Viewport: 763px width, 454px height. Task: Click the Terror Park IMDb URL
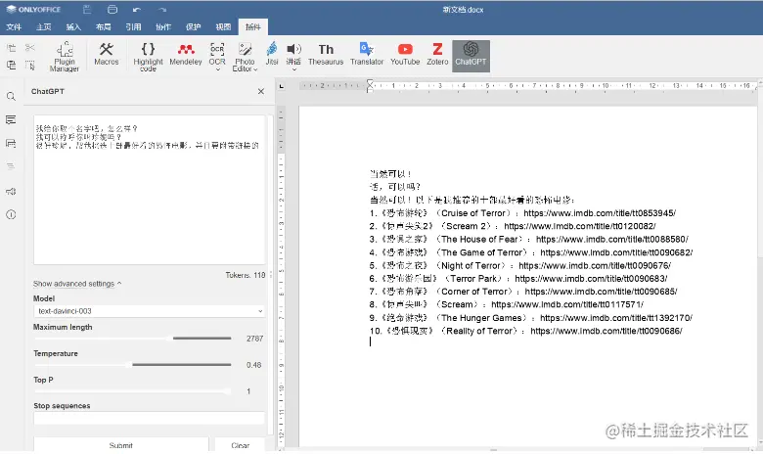(591, 278)
